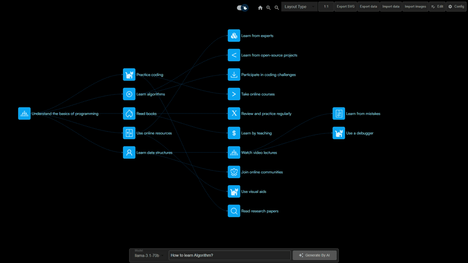468x263 pixels.
Task: Open the Config settings
Action: tap(456, 6)
